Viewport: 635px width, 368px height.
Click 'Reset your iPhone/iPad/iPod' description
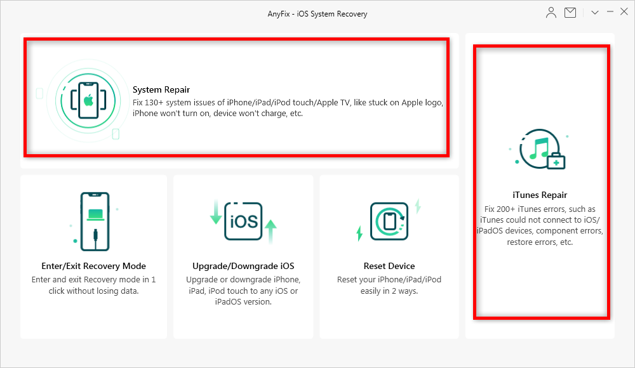[389, 285]
